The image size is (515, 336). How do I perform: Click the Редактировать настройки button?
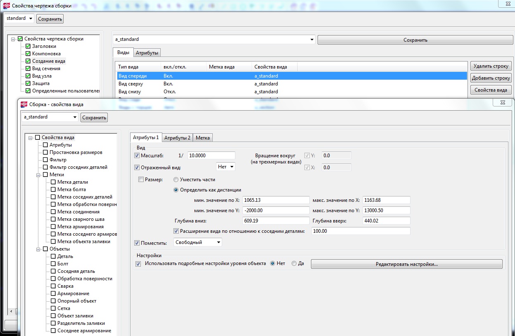(x=406, y=264)
